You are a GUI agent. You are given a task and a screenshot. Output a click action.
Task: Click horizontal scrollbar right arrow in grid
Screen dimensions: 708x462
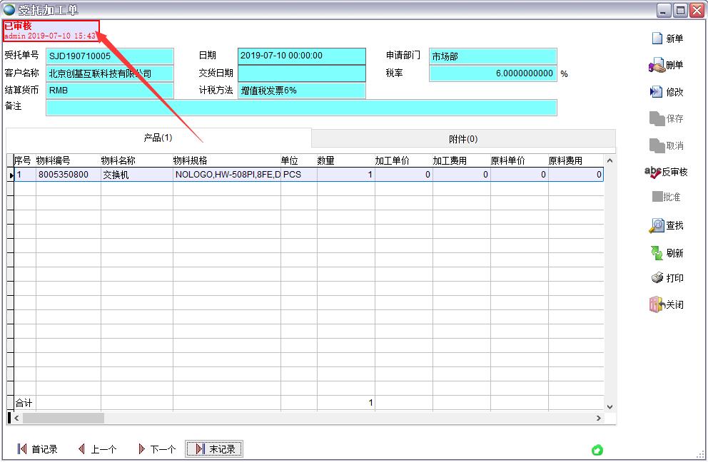tap(599, 418)
